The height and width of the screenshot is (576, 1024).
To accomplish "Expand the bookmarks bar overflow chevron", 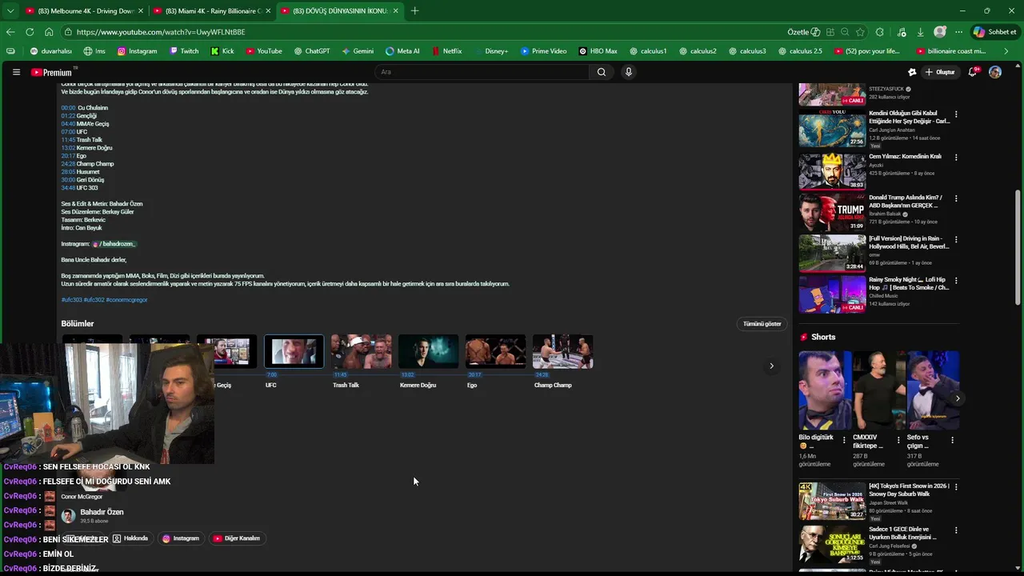I will 1006,51.
